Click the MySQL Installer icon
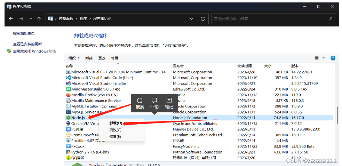Viewport: 342px width, 166px height. tap(68, 106)
